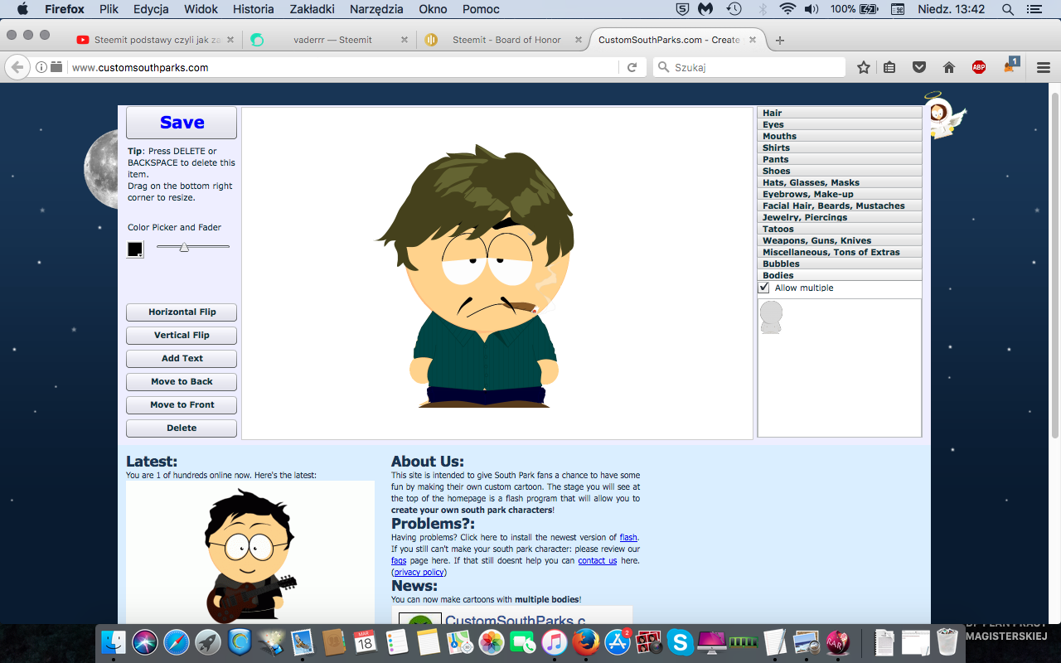Click the Add Text button
Viewport: 1061px width, 663px height.
click(182, 359)
